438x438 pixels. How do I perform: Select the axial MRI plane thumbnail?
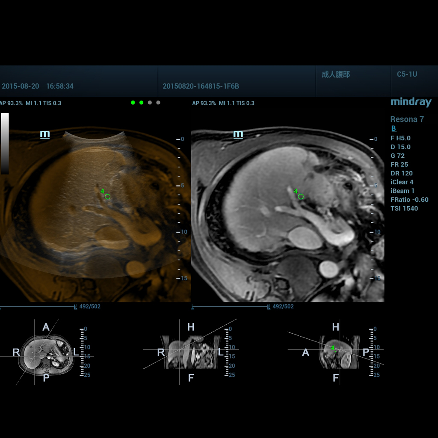click(x=46, y=353)
